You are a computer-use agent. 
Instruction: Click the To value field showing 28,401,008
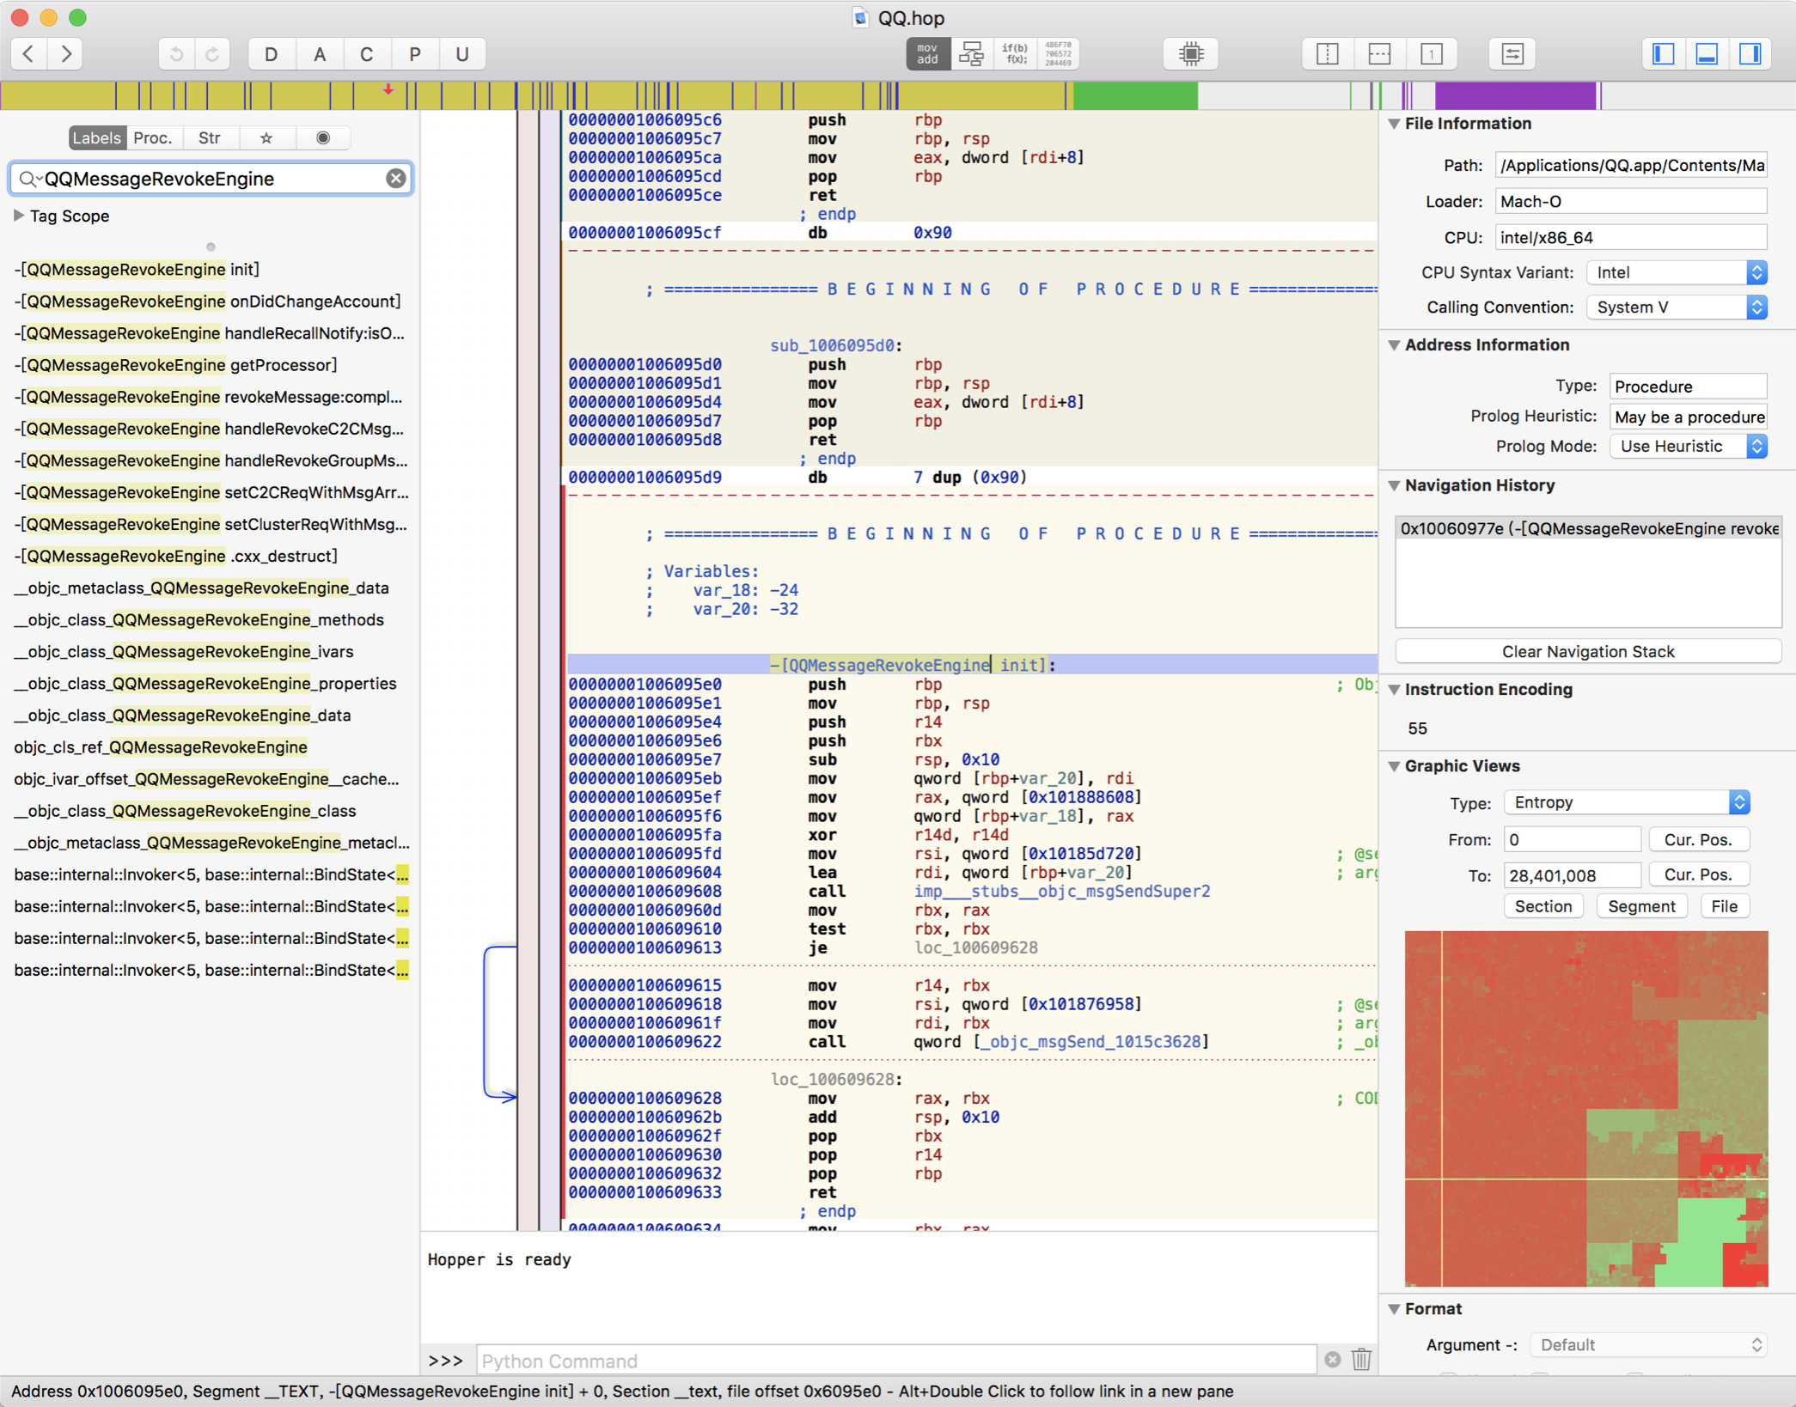(x=1572, y=874)
